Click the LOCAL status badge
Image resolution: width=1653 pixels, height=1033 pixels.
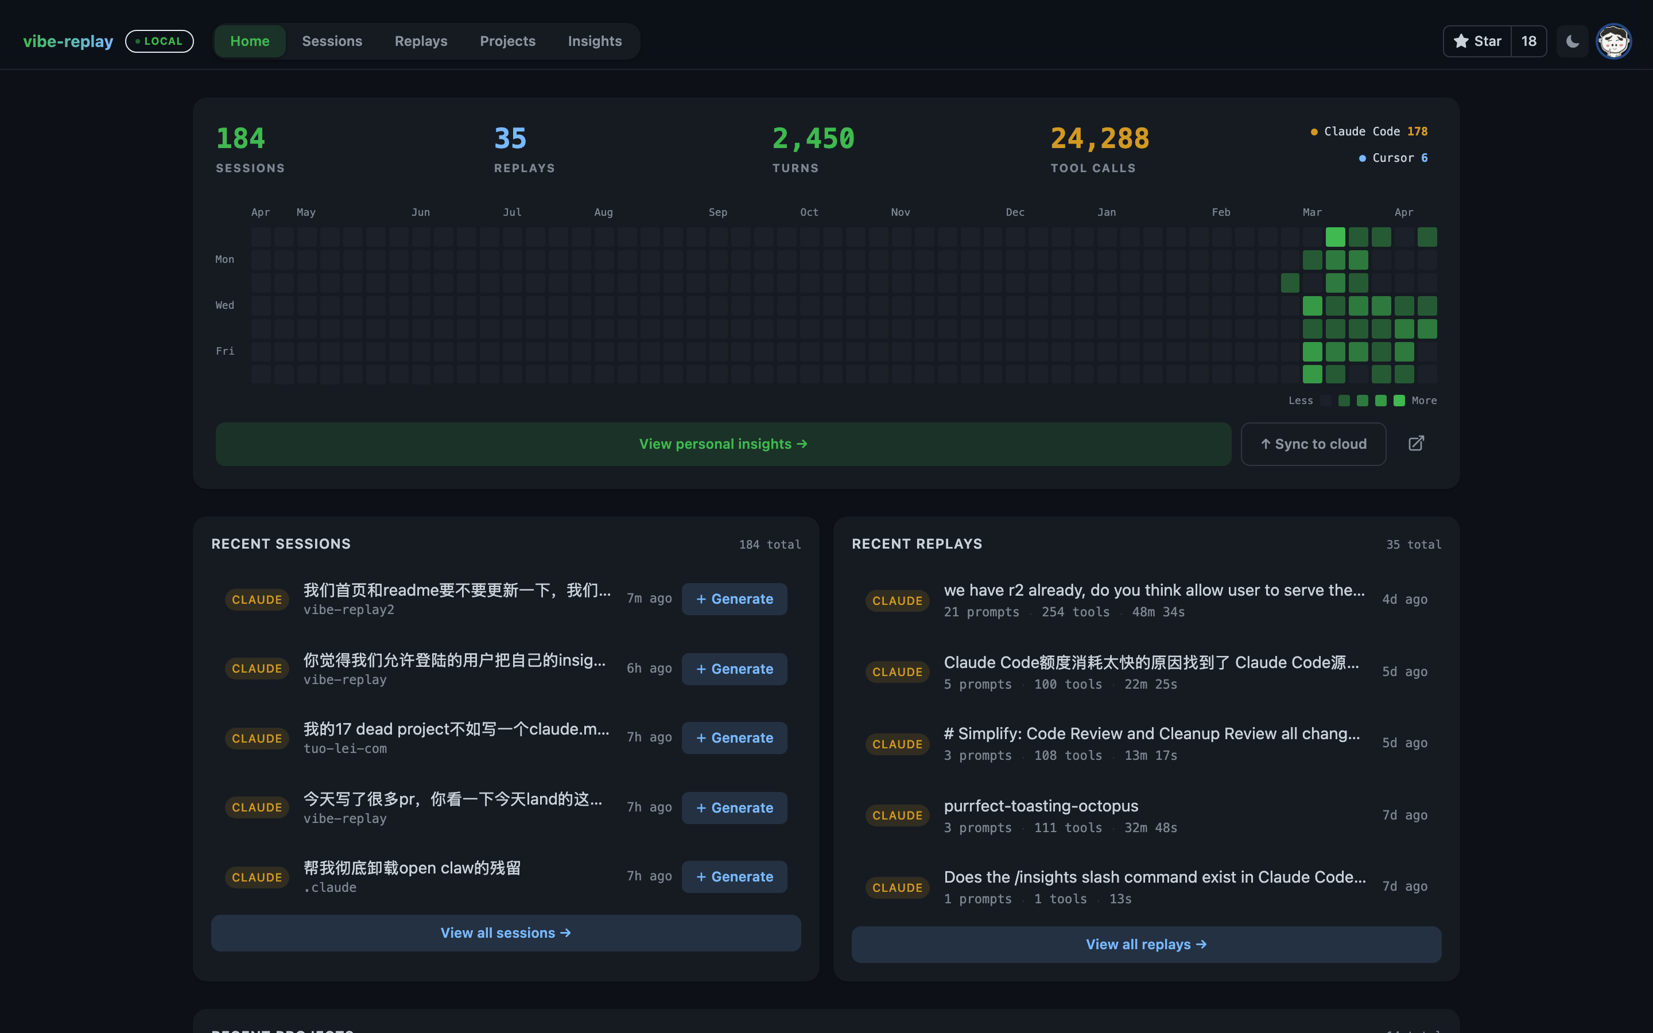(x=159, y=41)
